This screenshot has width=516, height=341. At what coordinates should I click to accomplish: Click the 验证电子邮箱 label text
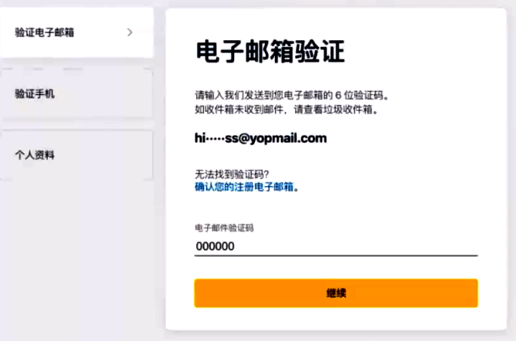click(x=45, y=32)
